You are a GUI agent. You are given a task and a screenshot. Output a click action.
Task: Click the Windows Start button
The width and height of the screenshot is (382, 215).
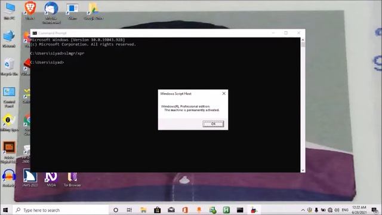tap(5, 210)
